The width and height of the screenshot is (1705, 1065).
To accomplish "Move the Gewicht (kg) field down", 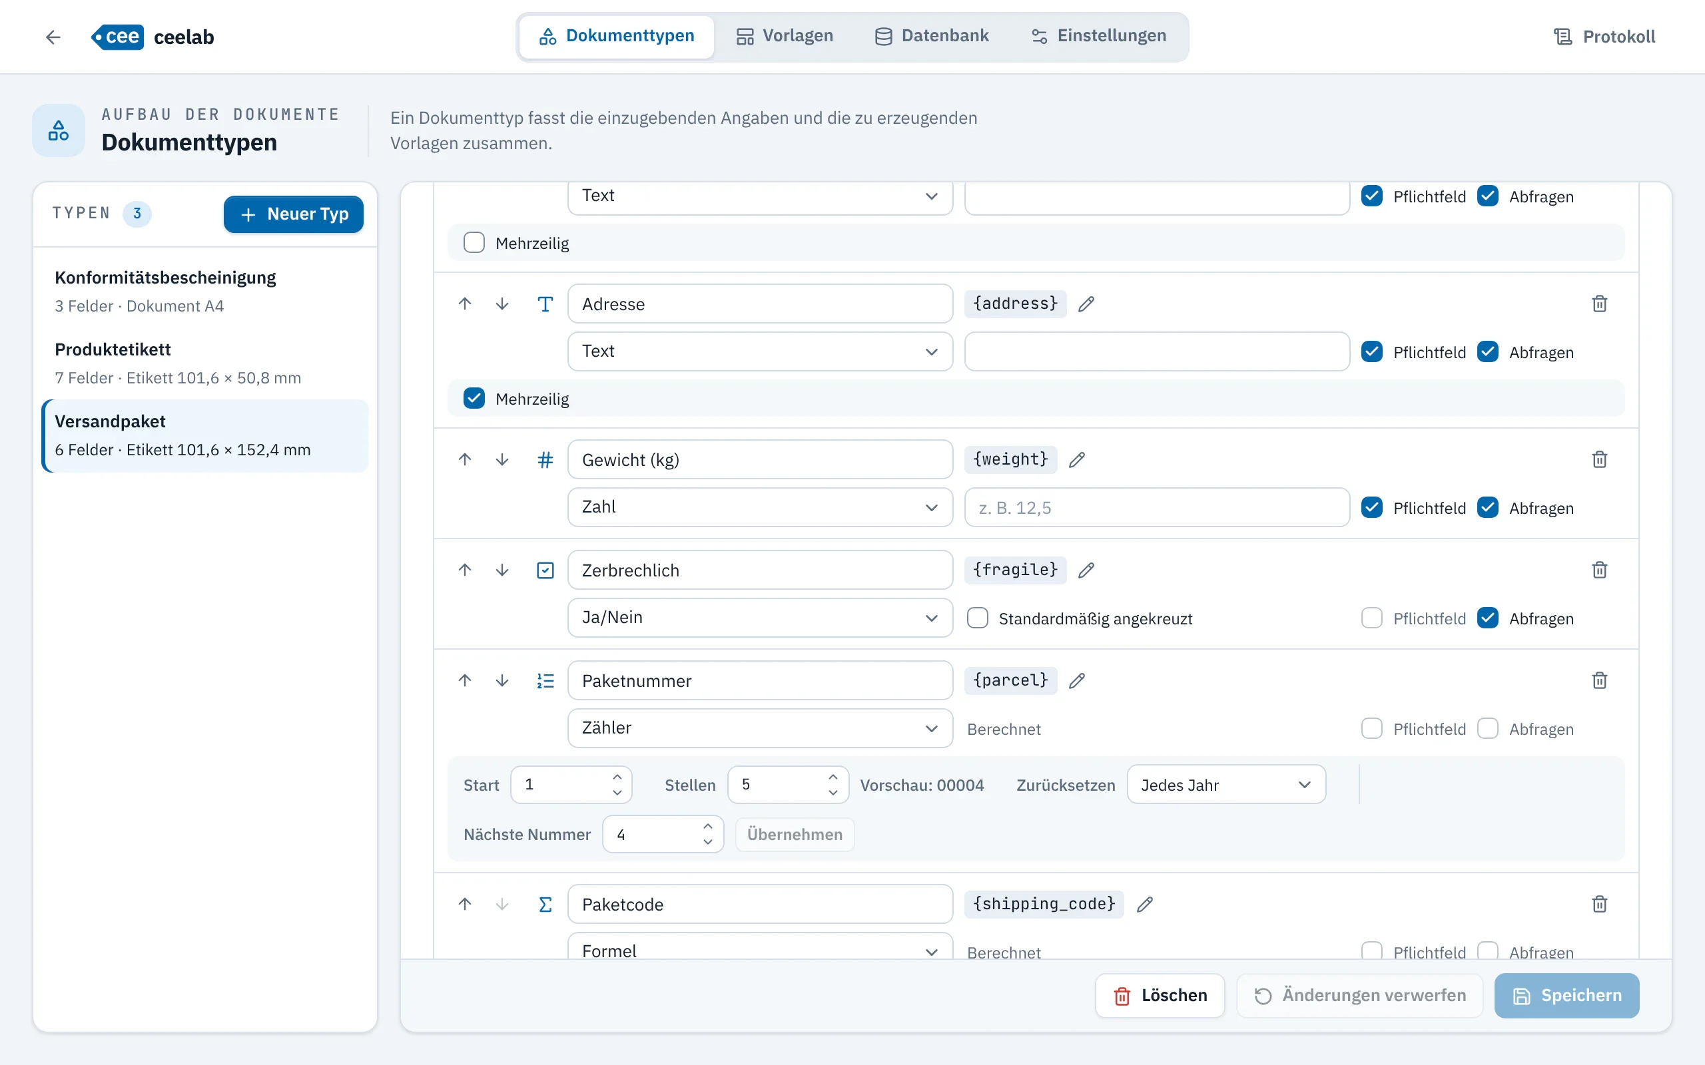I will (502, 460).
